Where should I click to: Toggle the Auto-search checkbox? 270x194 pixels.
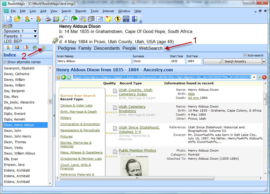pyautogui.click(x=245, y=55)
